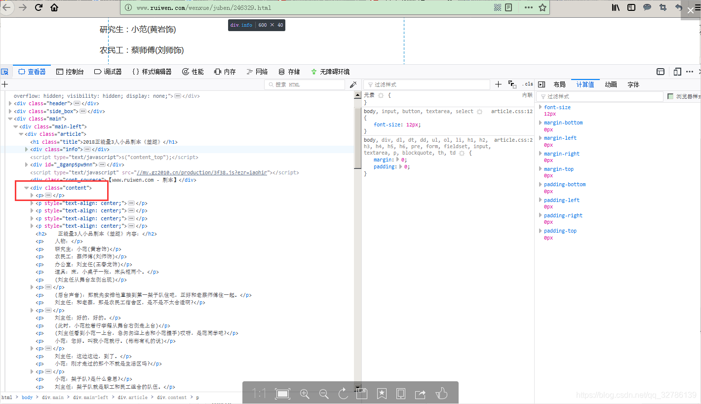Click the 搜索 HTML search field
This screenshot has height=404, width=701.
click(305, 84)
